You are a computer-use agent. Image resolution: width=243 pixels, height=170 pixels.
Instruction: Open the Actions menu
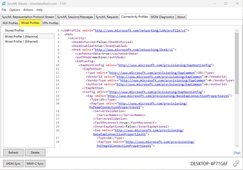[28, 10]
